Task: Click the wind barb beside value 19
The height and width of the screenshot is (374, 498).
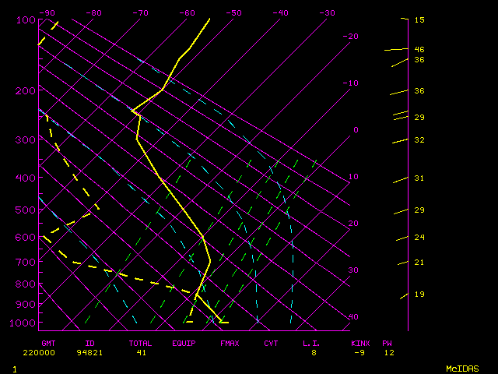Action: (404, 296)
